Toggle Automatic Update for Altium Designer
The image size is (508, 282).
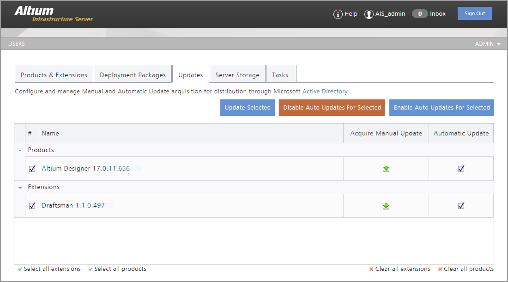click(x=461, y=169)
